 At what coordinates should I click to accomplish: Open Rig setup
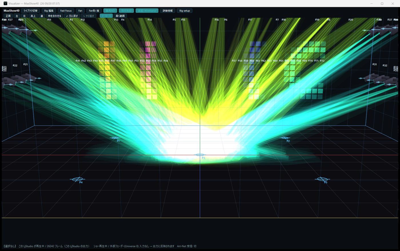pos(185,11)
